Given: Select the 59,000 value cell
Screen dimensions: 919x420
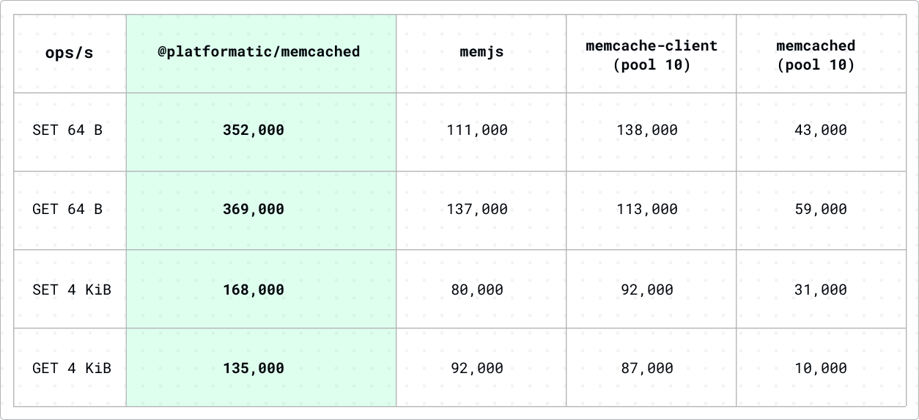Looking at the screenshot, I should (821, 210).
